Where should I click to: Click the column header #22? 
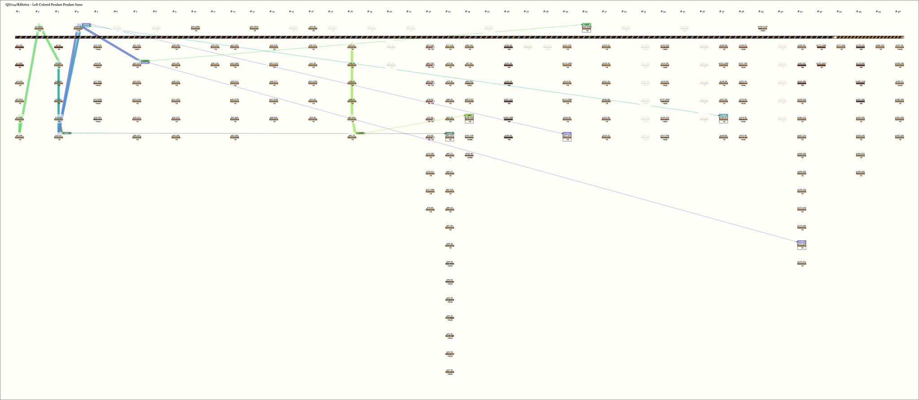[x=429, y=12]
